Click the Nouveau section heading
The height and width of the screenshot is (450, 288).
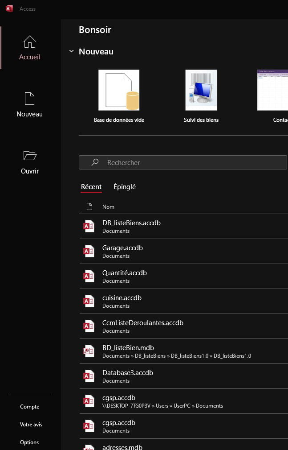pyautogui.click(x=96, y=51)
